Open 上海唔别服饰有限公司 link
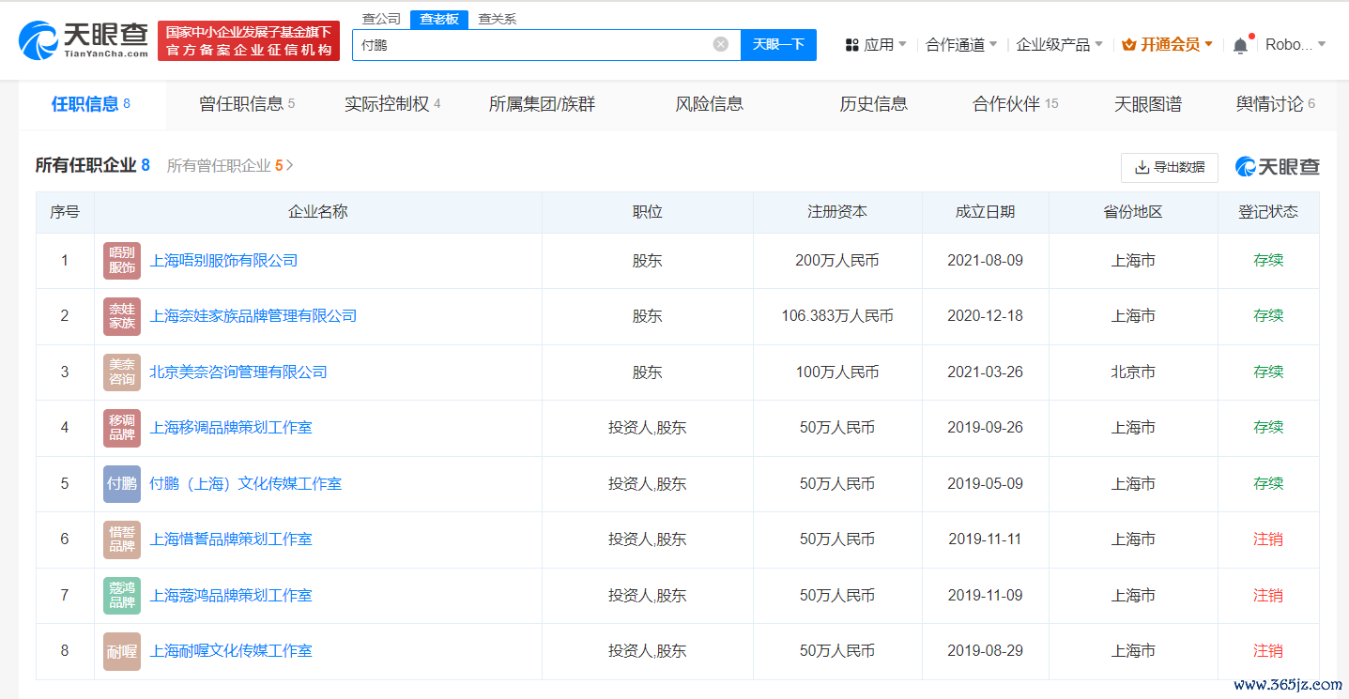The height and width of the screenshot is (699, 1349). click(x=223, y=260)
